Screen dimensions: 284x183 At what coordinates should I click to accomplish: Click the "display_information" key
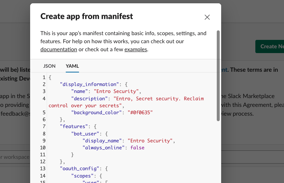click(x=89, y=85)
